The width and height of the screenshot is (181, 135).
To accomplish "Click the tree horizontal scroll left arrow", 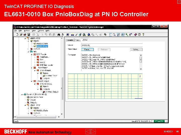I will pos(15,117).
